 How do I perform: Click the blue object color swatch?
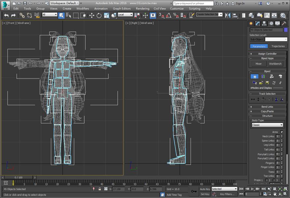pyautogui.click(x=286, y=30)
